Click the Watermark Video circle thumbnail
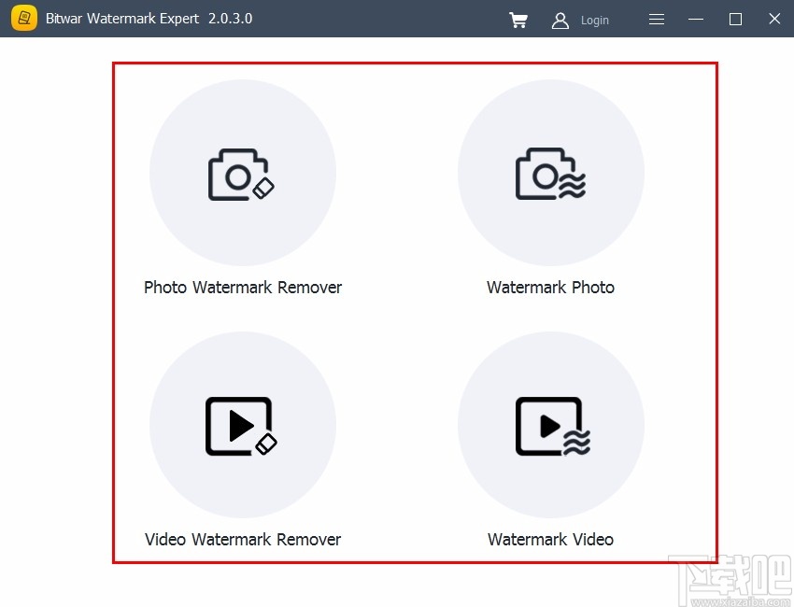 coord(551,425)
